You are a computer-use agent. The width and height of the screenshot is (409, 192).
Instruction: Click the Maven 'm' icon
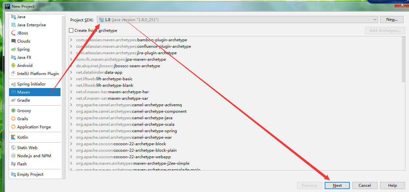tap(13, 92)
